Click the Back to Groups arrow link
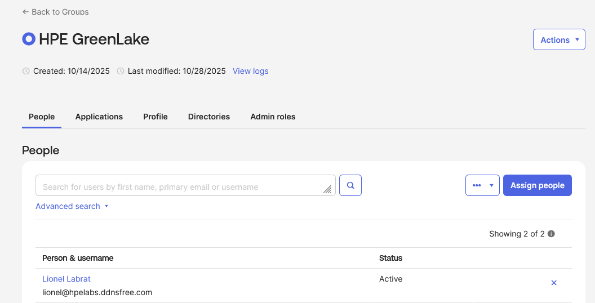The height and width of the screenshot is (303, 595). click(55, 12)
